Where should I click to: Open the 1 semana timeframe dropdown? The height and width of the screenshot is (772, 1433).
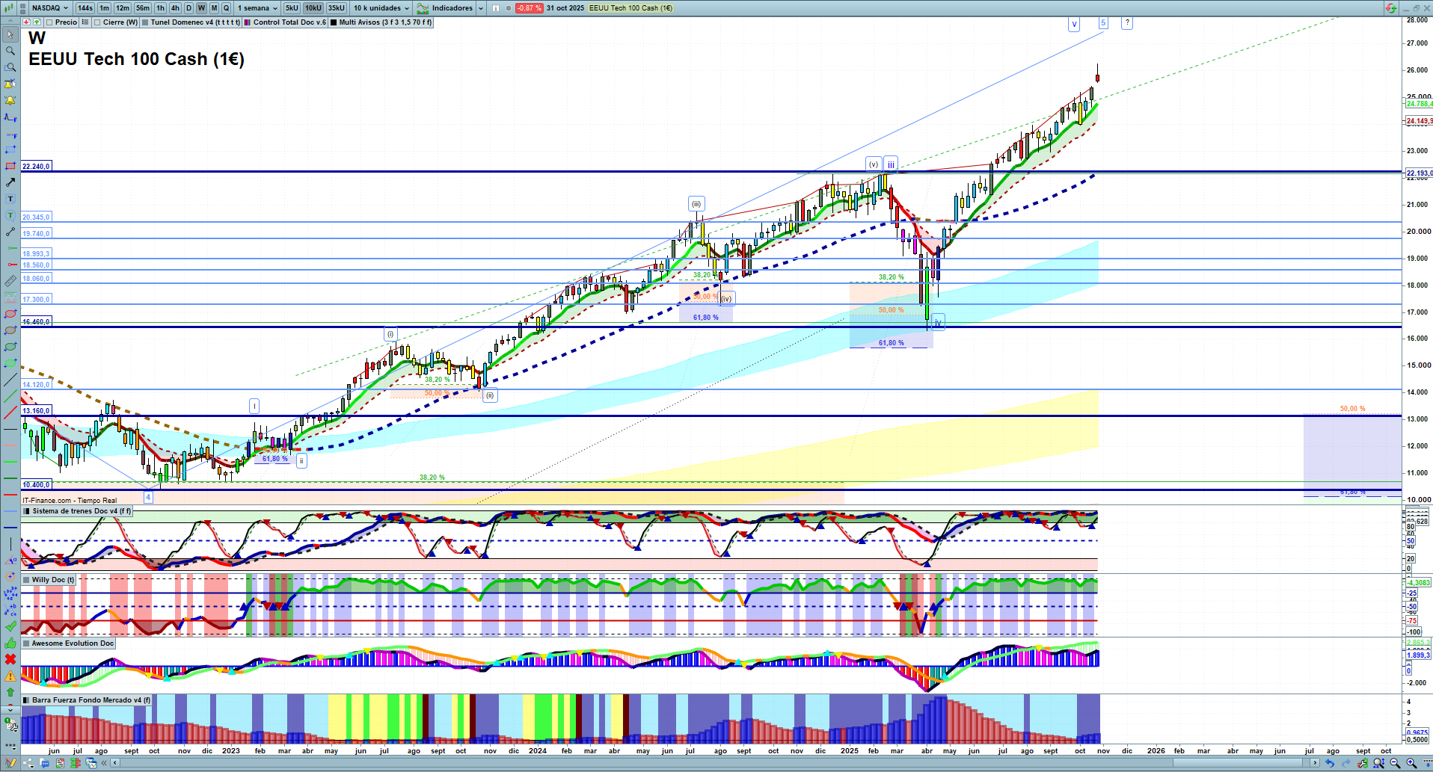click(257, 8)
